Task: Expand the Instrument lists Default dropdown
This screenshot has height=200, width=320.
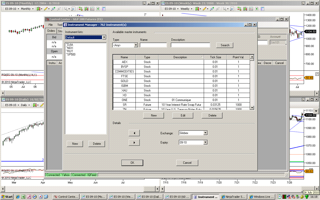Action: click(x=104, y=37)
